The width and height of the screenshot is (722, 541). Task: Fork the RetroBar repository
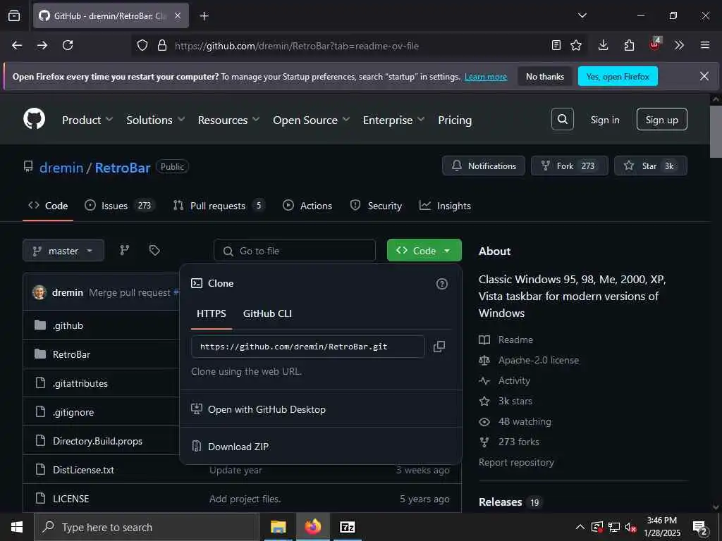pyautogui.click(x=569, y=166)
